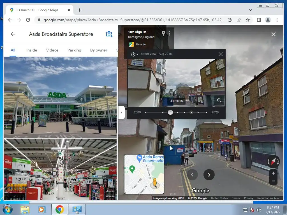Image resolution: width=287 pixels, height=215 pixels.
Task: Click magnifier to view Jul 2015 imagery
Action: [219, 100]
